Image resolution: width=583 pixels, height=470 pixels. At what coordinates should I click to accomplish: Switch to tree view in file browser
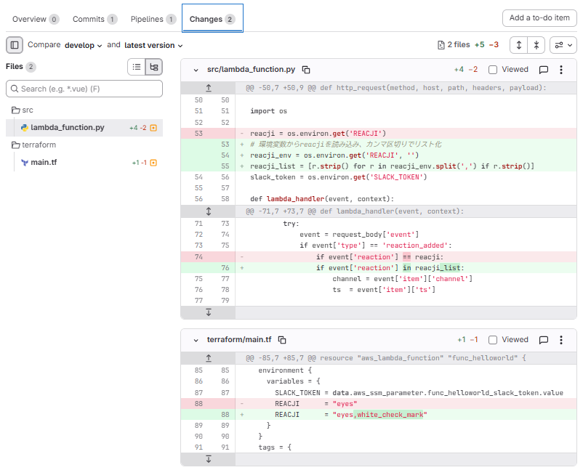click(x=153, y=67)
